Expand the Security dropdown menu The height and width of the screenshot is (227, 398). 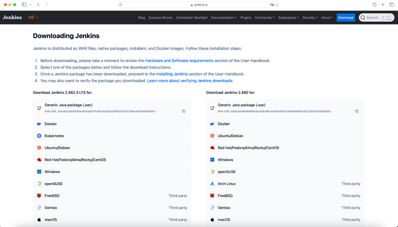[x=310, y=17]
